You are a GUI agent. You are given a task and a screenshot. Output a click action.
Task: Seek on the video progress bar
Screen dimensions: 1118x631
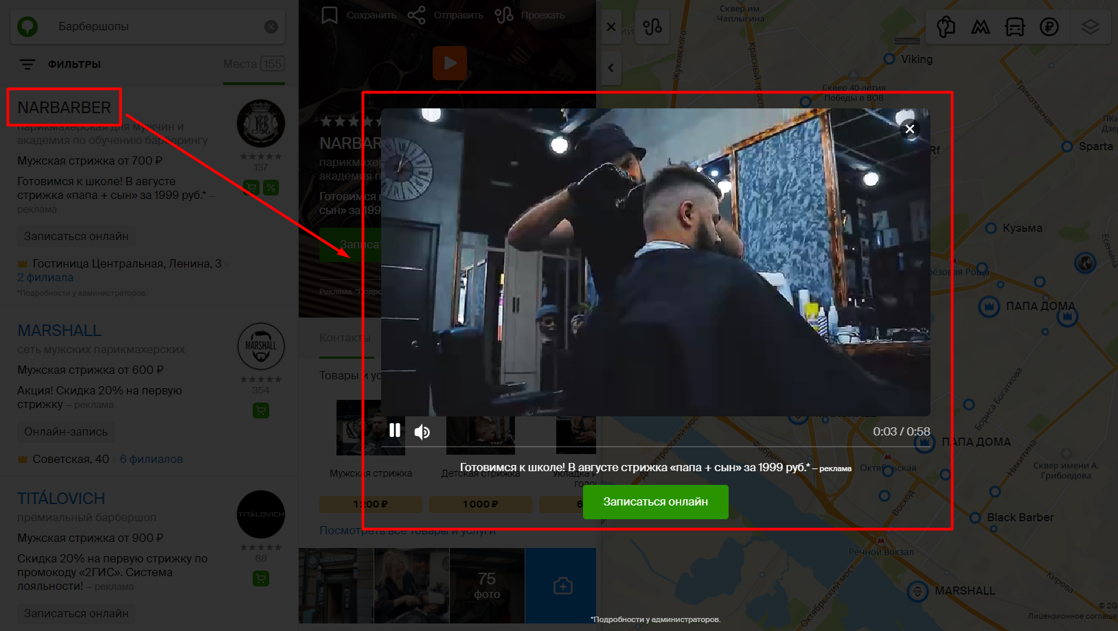(656, 447)
